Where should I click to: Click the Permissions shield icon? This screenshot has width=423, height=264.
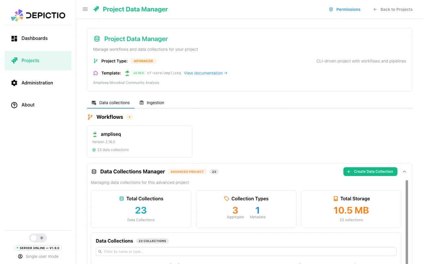[331, 10]
